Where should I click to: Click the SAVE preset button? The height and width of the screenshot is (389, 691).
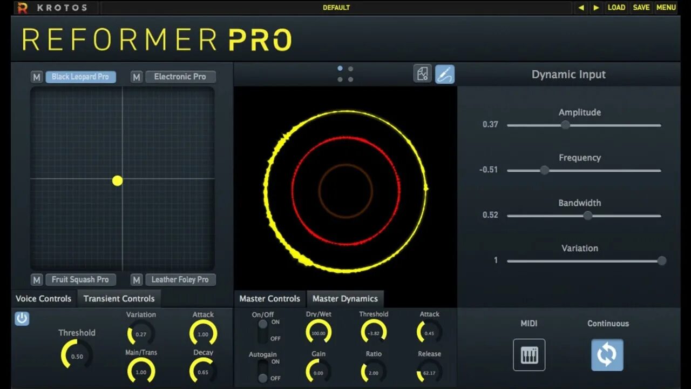[x=641, y=8]
